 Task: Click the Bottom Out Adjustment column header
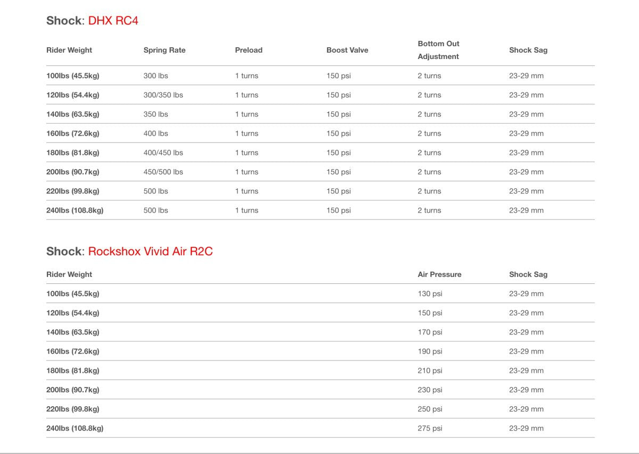point(438,50)
